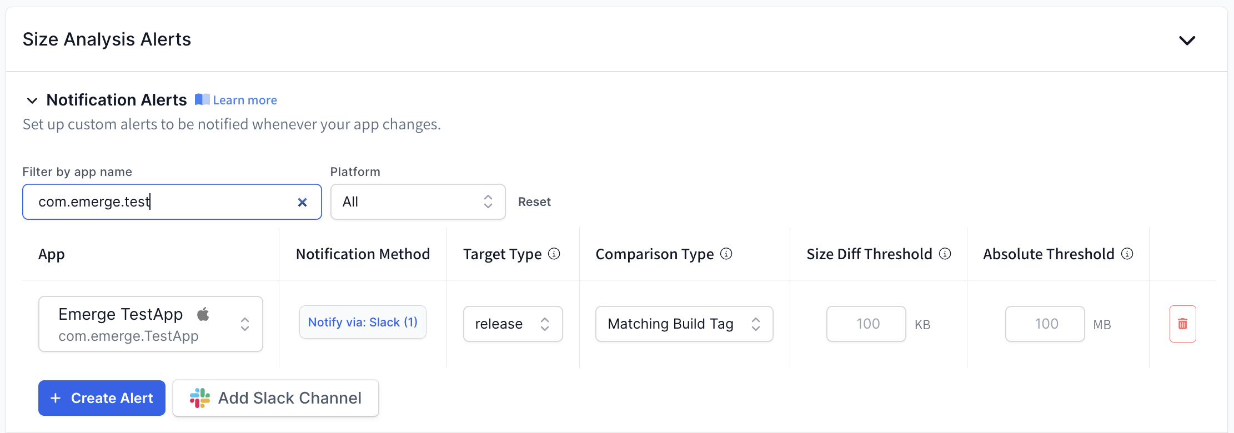Viewport: 1234px width, 433px height.
Task: Click the Add Slack Channel button
Action: (275, 398)
